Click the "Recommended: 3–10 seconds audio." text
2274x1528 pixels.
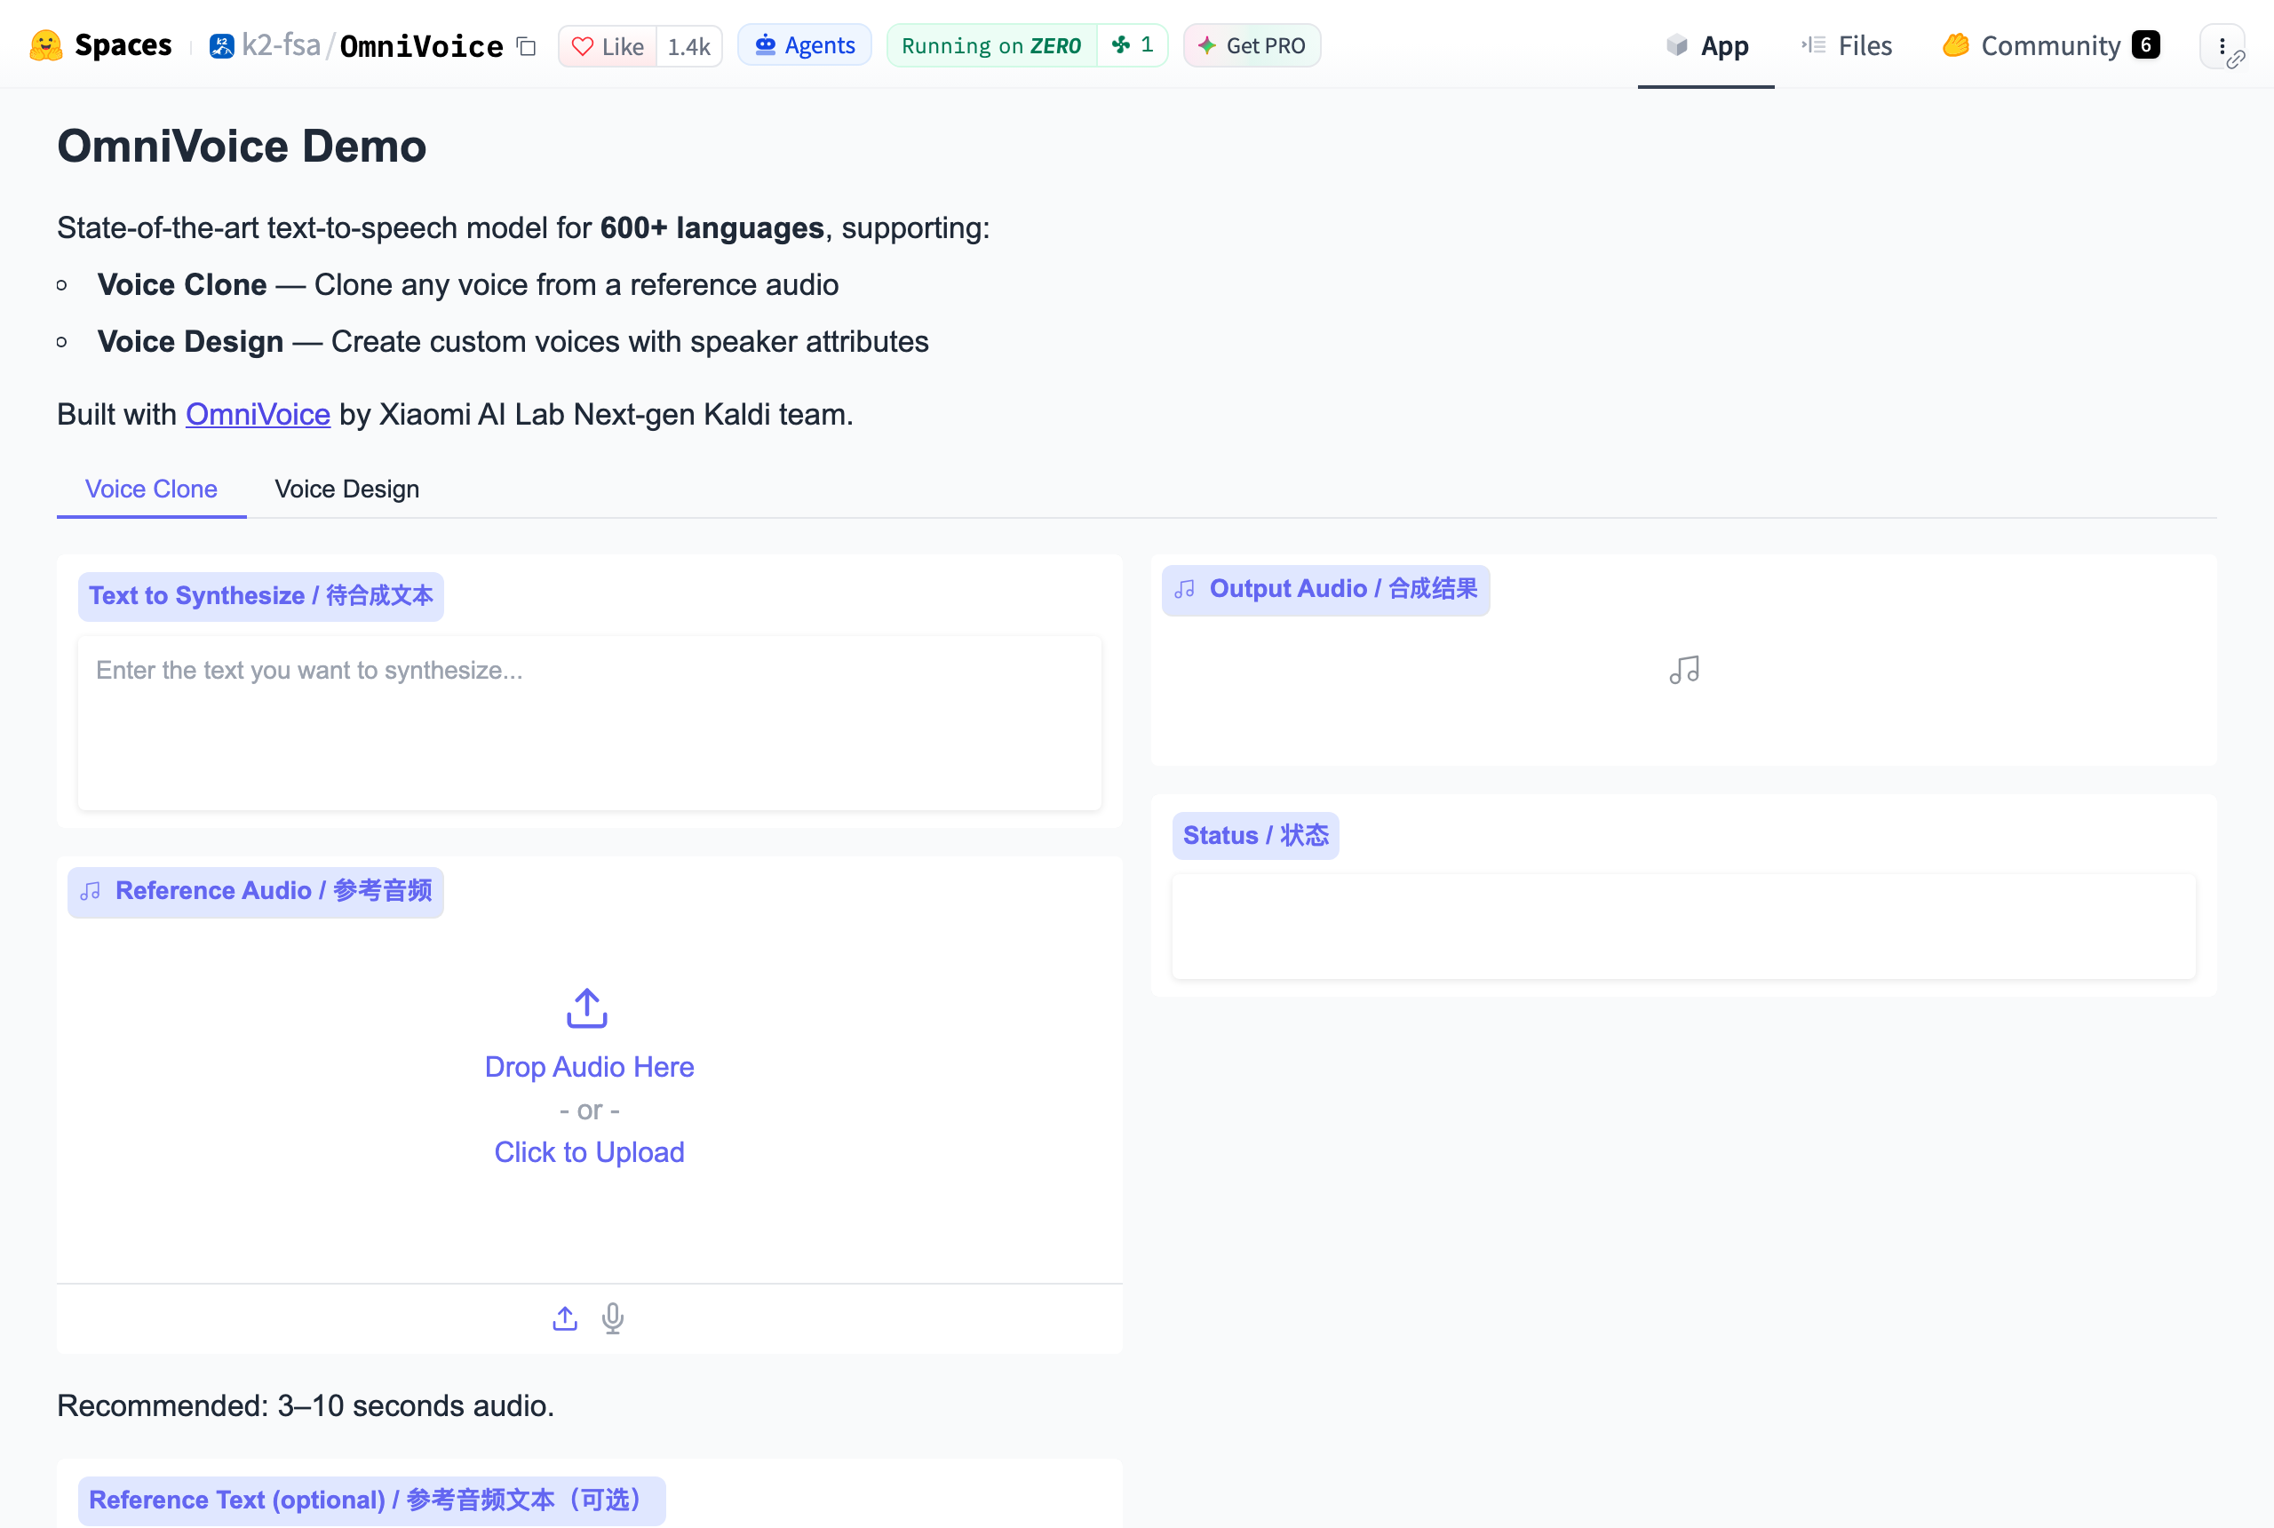(x=306, y=1405)
